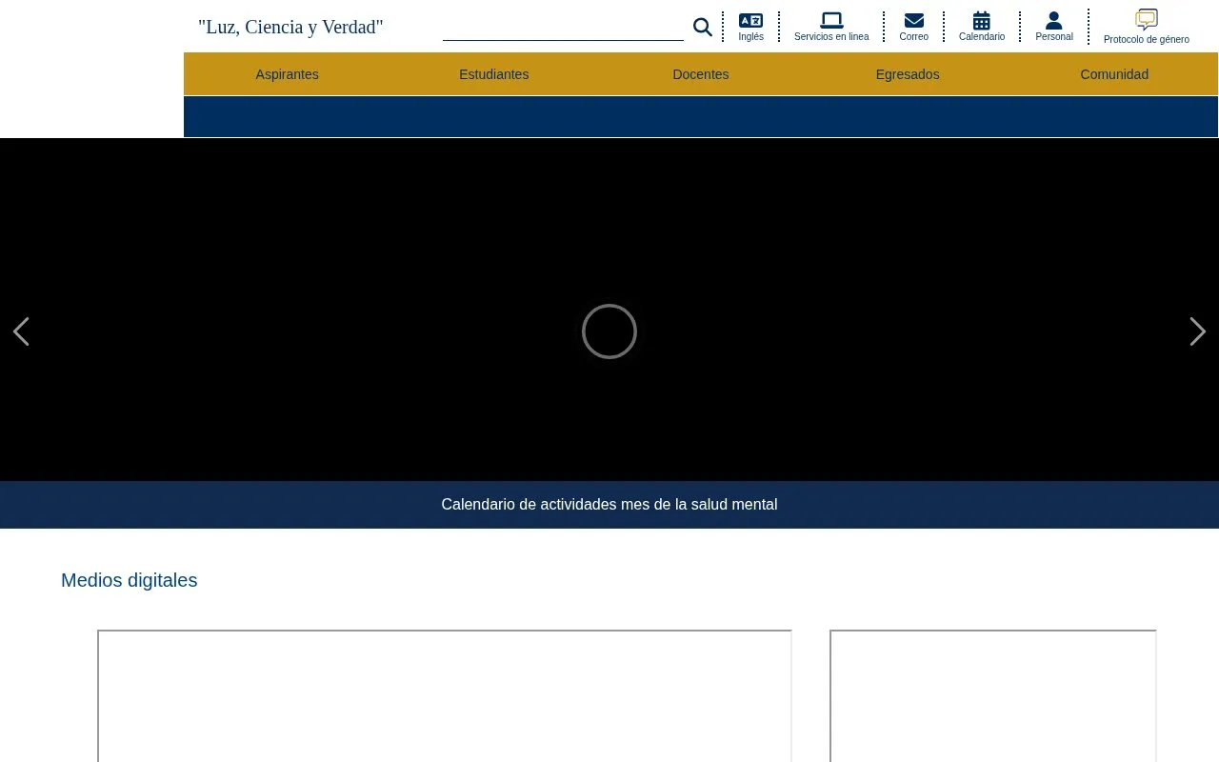Focus the search text field

coord(563,28)
